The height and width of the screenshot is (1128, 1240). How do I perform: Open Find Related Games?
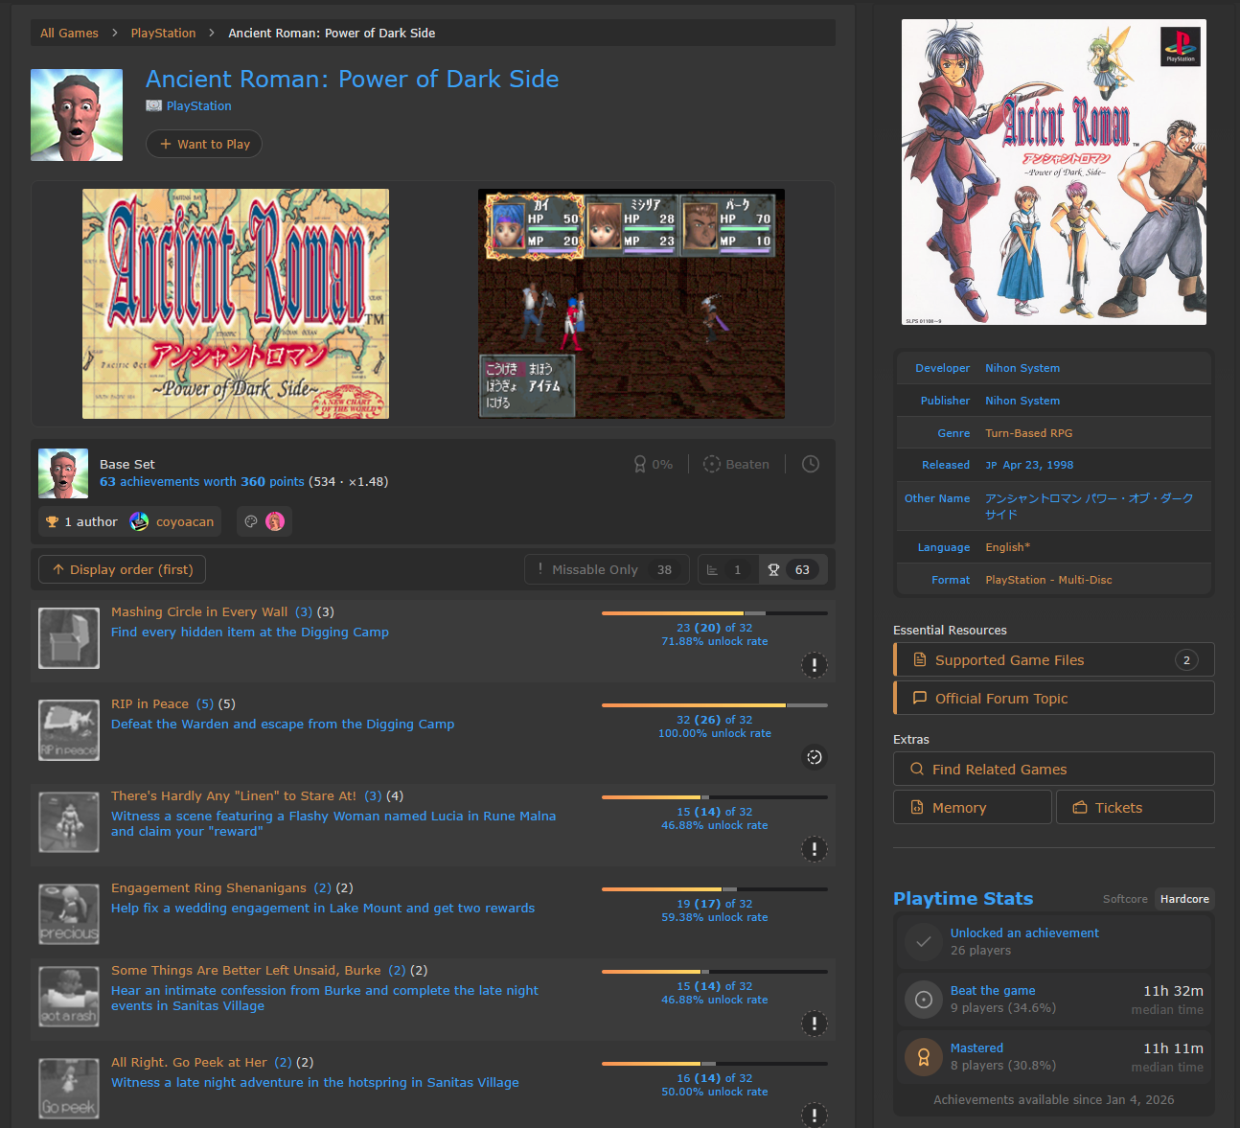pos(1054,769)
